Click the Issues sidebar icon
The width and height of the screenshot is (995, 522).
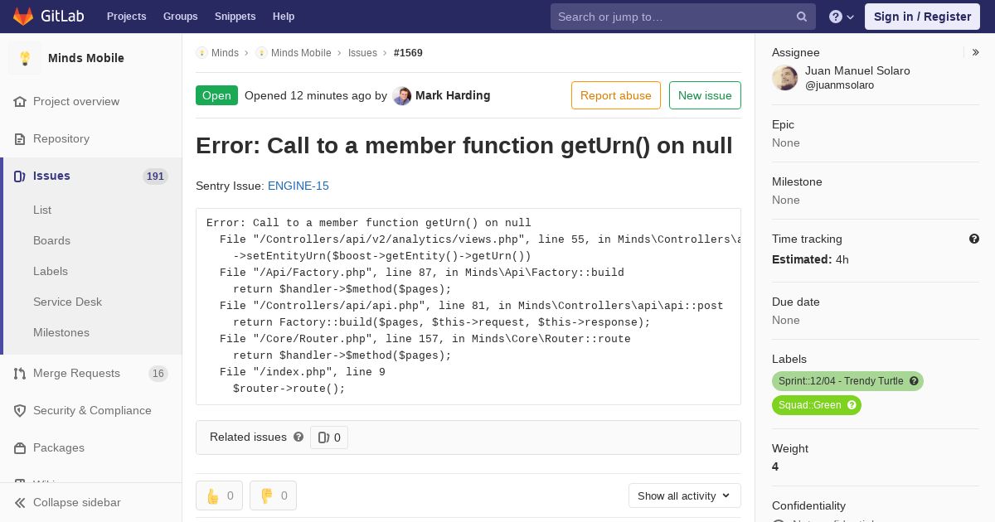[20, 176]
